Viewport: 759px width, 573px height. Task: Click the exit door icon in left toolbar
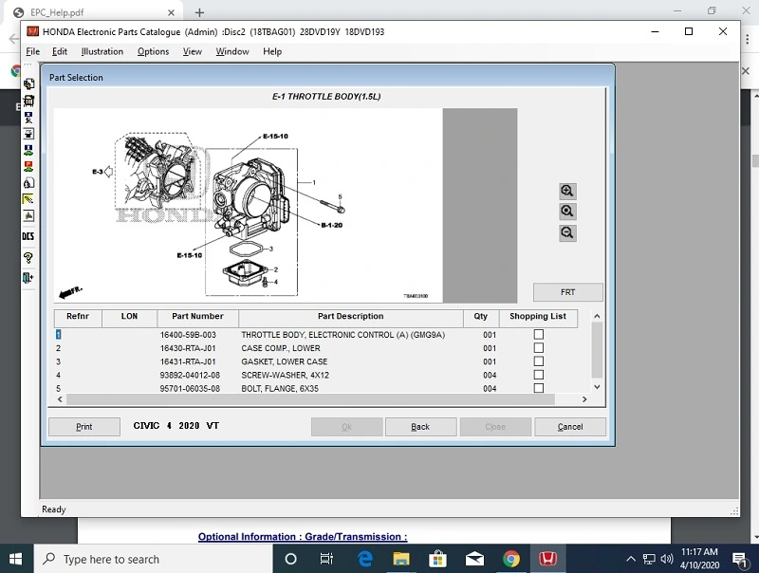pos(28,278)
